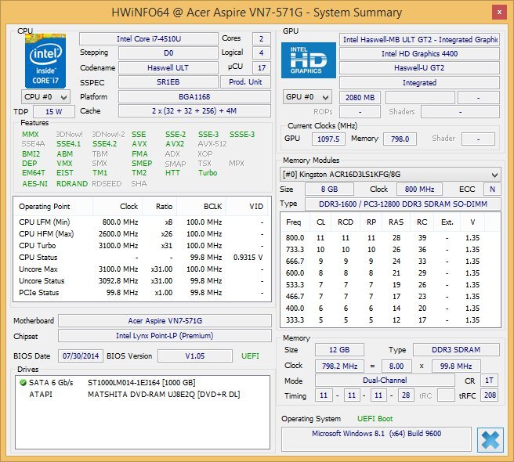The width and height of the screenshot is (514, 462).
Task: Click the Intel HD Graphics logo
Action: [x=309, y=60]
